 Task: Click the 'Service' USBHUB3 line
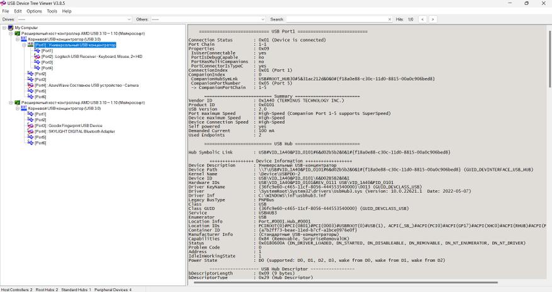(x=233, y=213)
